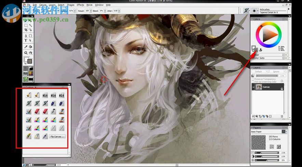This screenshot has height=167, width=302.
Task: Adjust the paper brightness slider
Action: click(267, 160)
